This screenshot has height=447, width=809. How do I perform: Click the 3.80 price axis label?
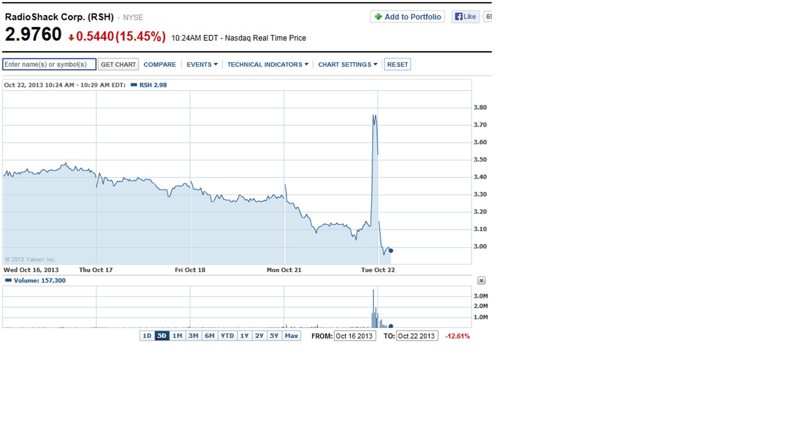480,108
